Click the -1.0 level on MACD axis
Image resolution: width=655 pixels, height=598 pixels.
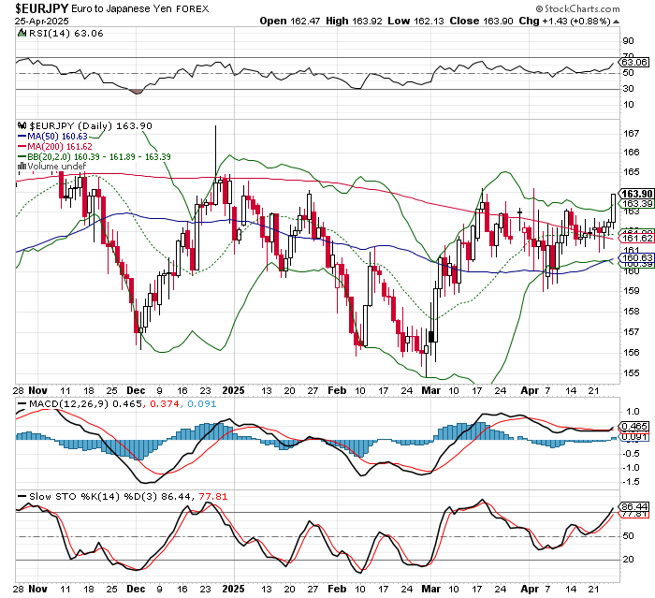point(631,468)
